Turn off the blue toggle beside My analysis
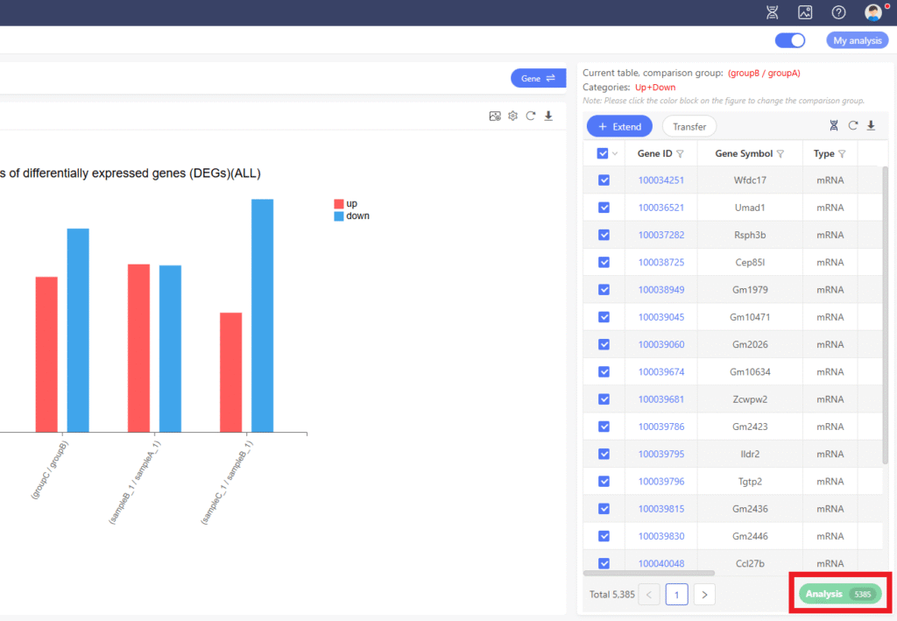The height and width of the screenshot is (621, 897). click(x=790, y=40)
